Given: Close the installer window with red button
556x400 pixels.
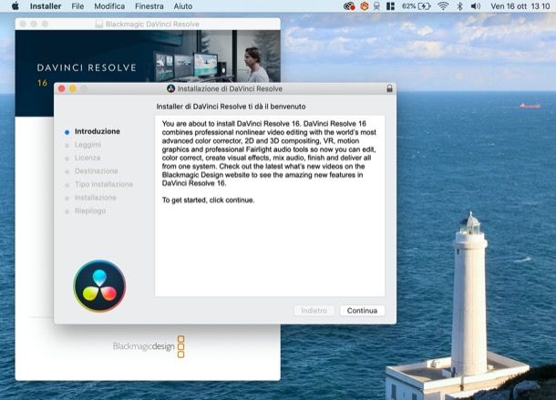Looking at the screenshot, I should click(x=61, y=88).
